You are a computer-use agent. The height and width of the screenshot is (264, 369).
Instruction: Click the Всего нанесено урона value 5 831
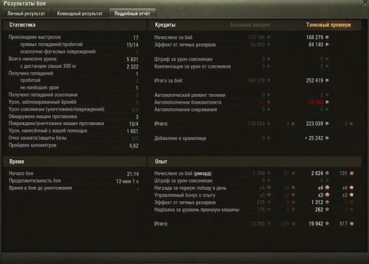(x=133, y=59)
